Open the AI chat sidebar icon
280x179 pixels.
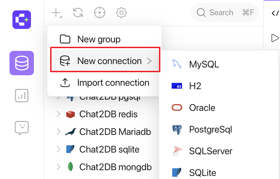tap(22, 128)
